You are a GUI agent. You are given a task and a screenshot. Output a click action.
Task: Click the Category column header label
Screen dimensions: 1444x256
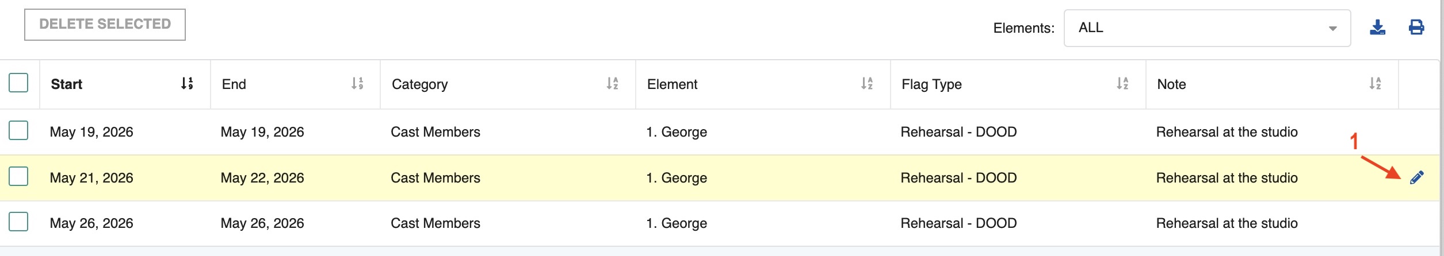(419, 84)
